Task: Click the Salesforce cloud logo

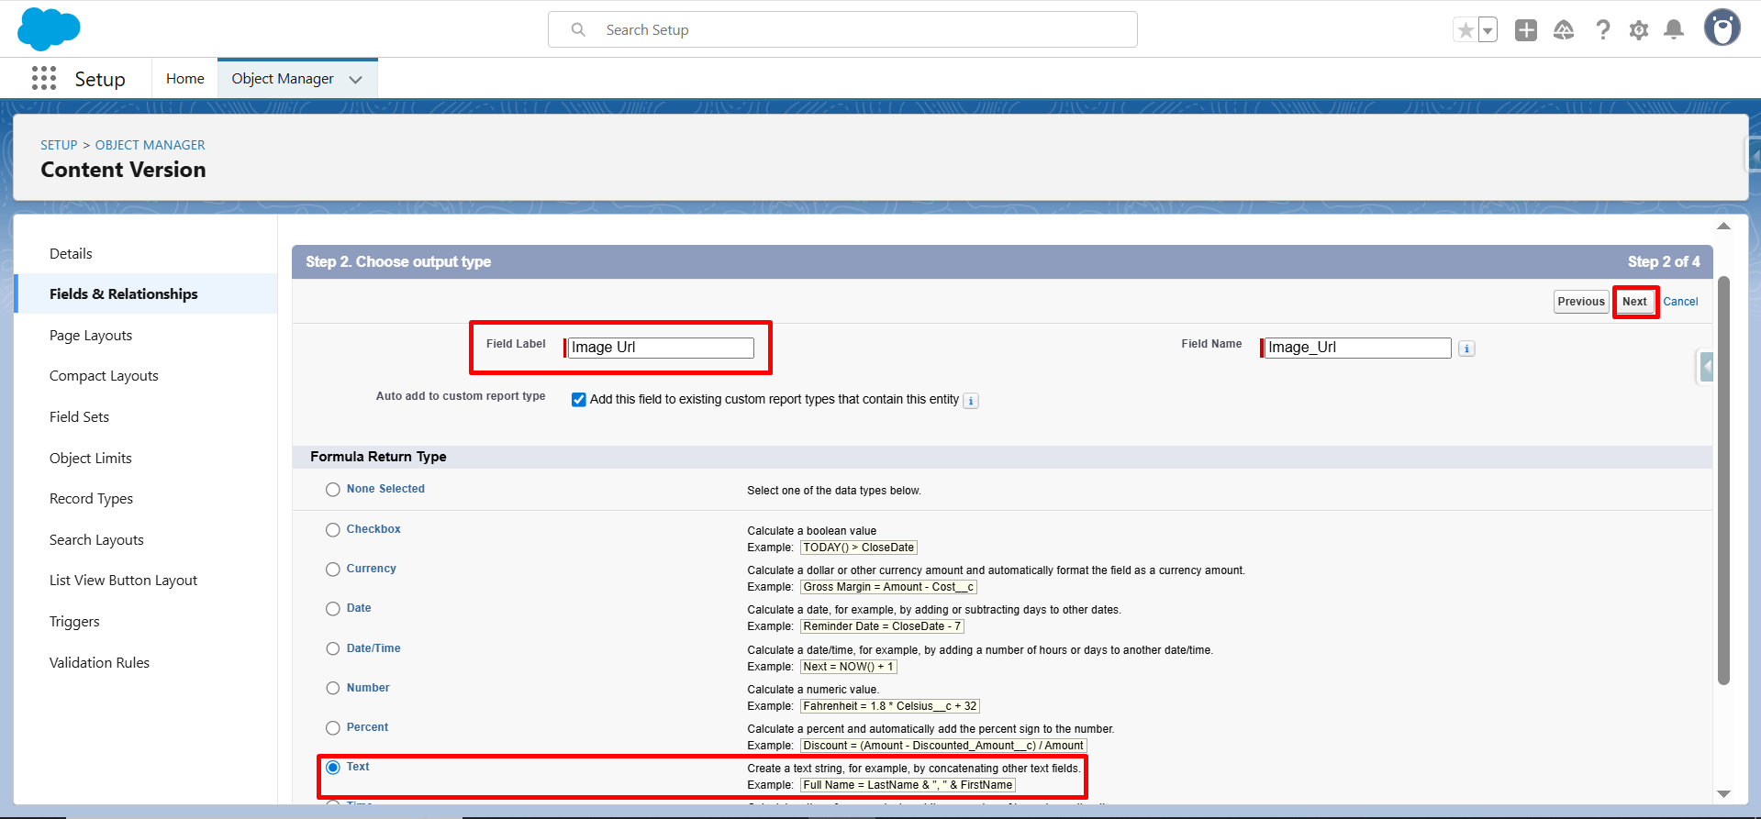Action: tap(49, 29)
